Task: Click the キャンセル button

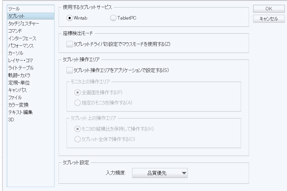Action: [269, 19]
